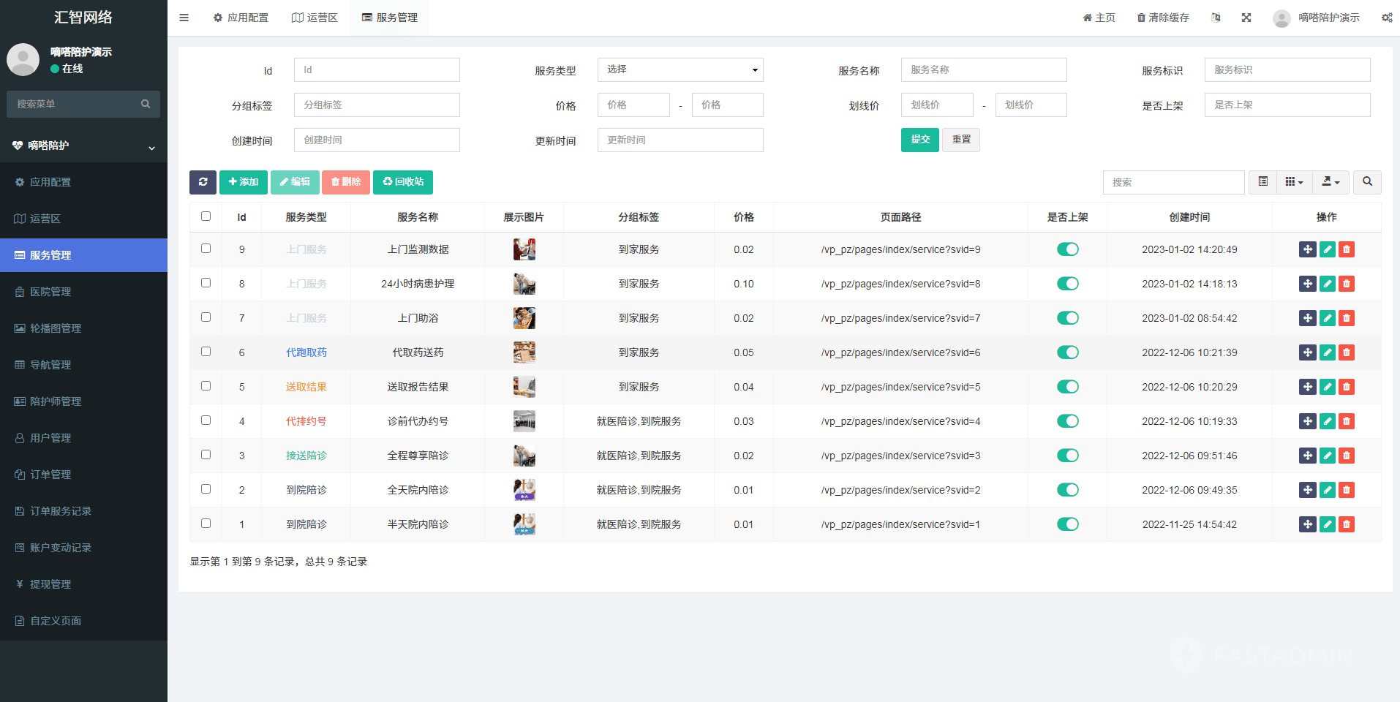Toggle table card view icon
The height and width of the screenshot is (702, 1400).
(1262, 182)
